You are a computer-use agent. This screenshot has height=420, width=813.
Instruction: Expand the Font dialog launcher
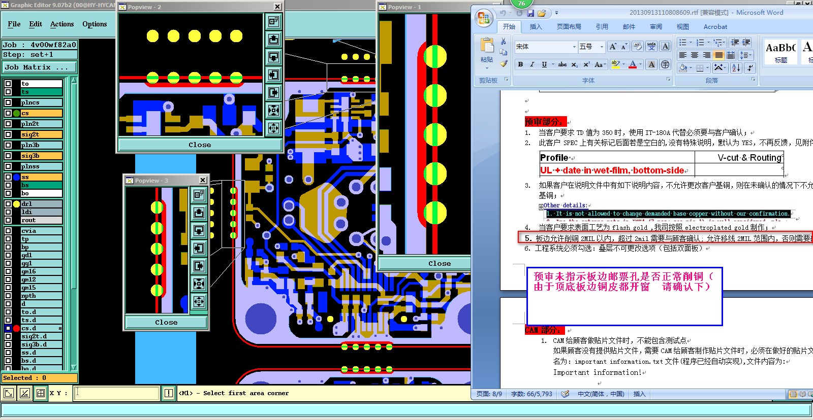(668, 80)
